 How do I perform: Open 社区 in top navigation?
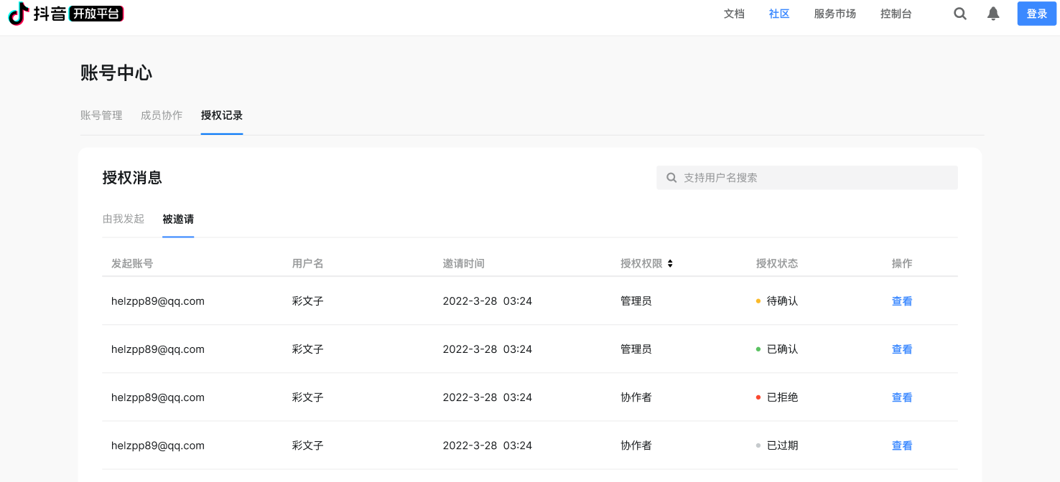(779, 14)
